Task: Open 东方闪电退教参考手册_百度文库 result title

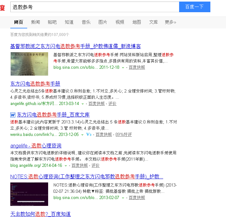Action: point(53,115)
